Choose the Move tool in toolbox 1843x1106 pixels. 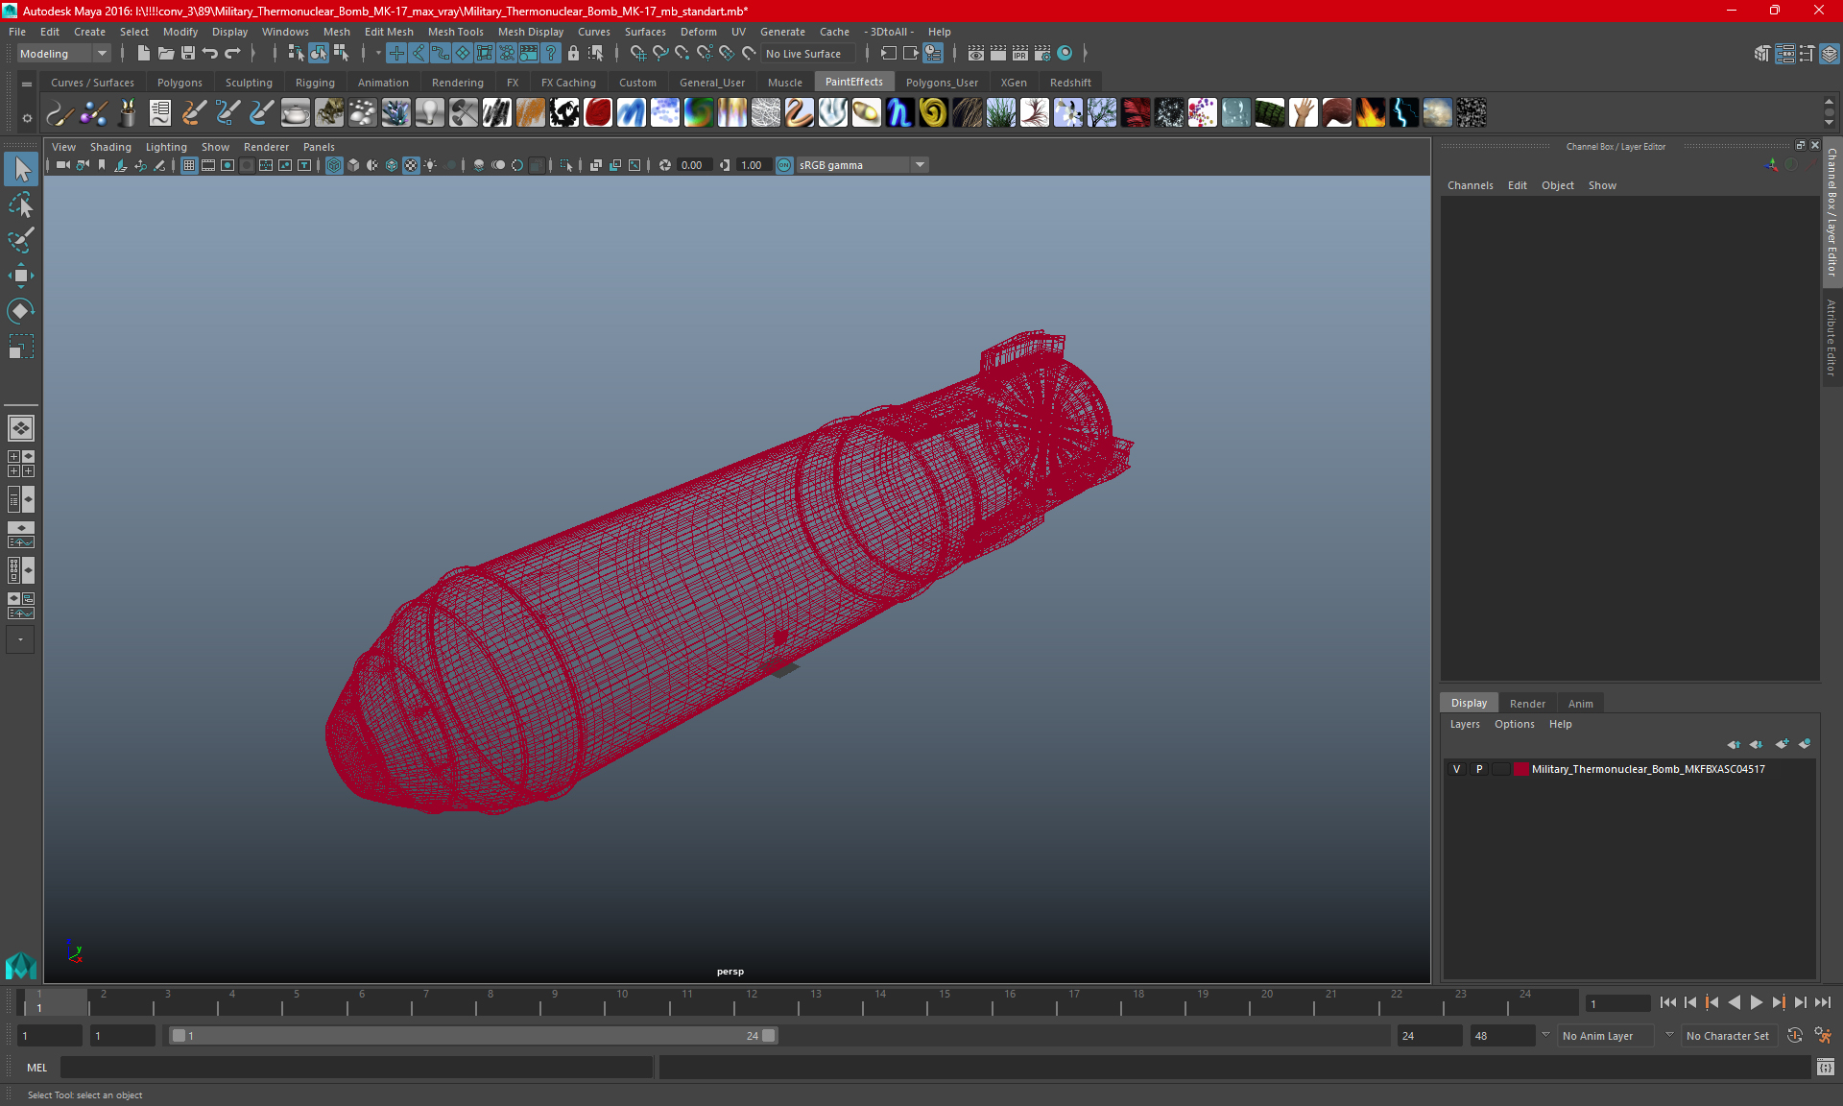[21, 276]
